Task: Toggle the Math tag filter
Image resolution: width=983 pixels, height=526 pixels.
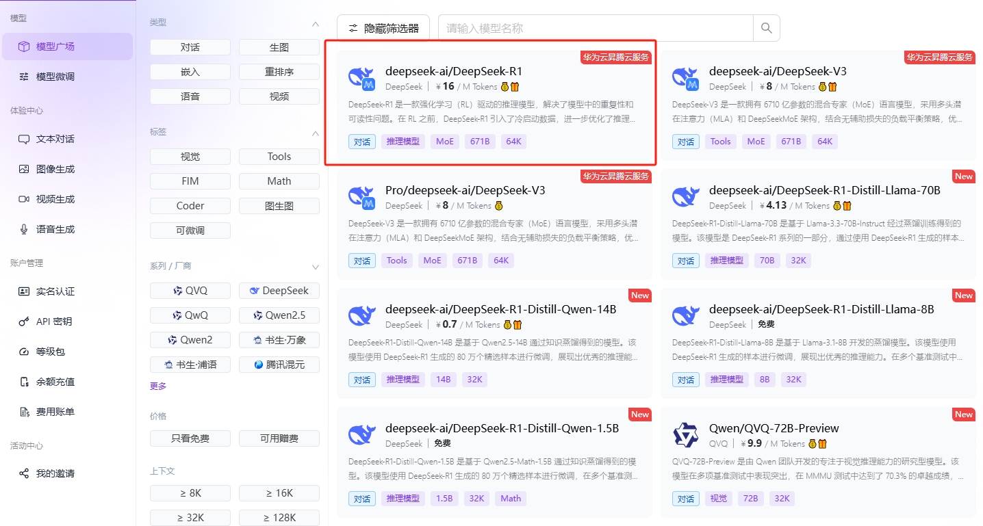Action: pyautogui.click(x=279, y=181)
